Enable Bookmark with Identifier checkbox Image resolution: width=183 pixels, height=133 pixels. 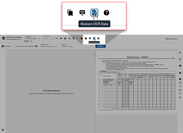(15, 46)
